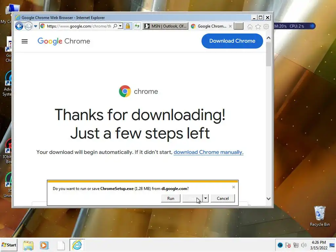This screenshot has width=336, height=252.
Task: Expand the address bar autocomplete dropdown
Action: tap(120, 26)
